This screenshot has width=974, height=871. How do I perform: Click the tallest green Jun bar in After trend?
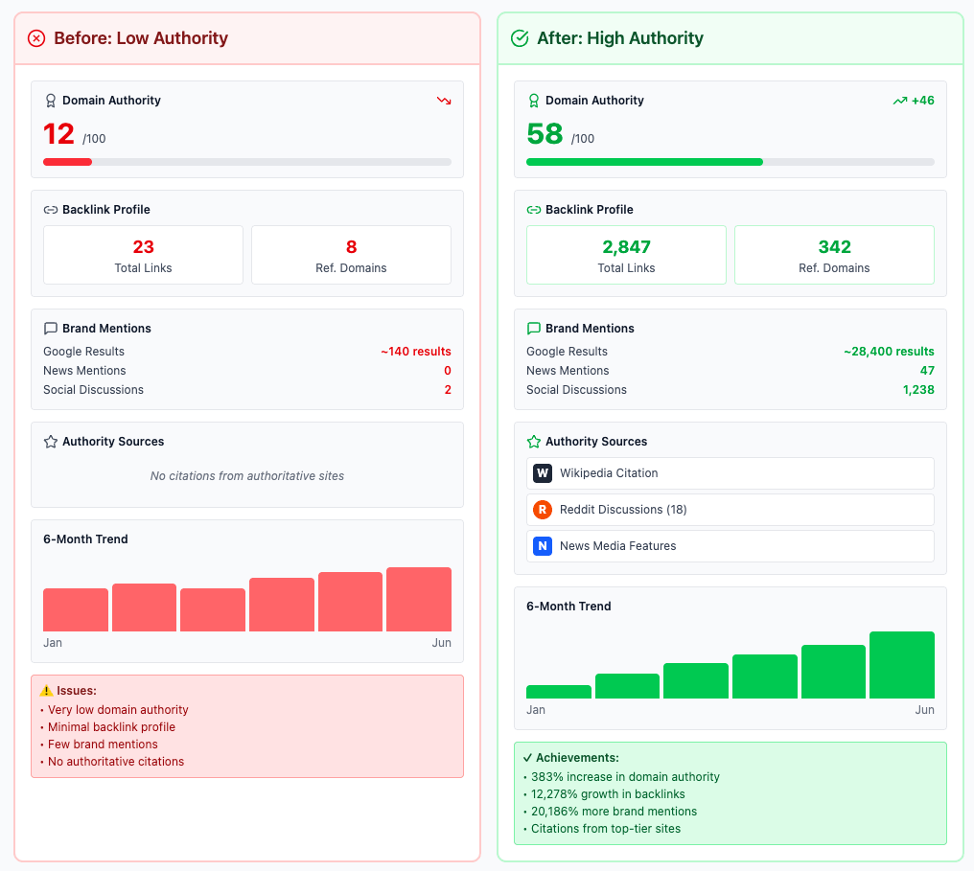[902, 665]
